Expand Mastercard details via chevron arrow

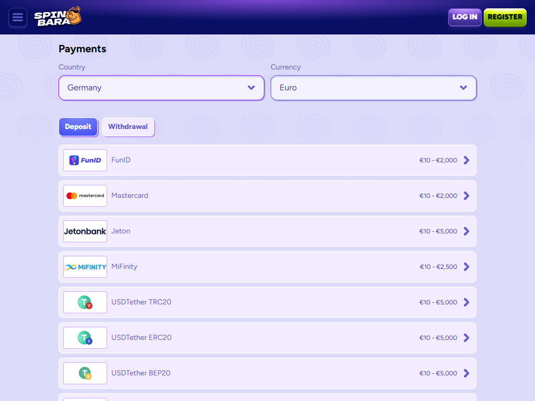(467, 196)
